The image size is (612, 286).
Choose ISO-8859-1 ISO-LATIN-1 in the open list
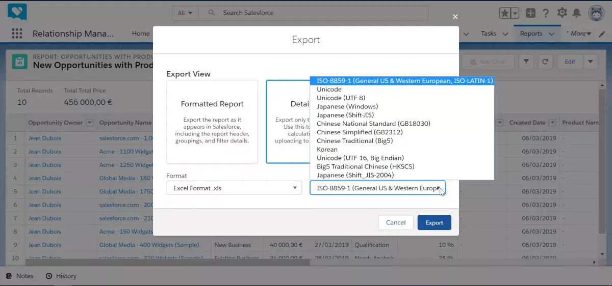click(402, 81)
